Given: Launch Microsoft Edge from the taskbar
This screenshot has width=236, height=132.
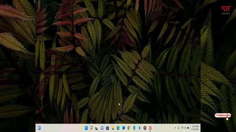Looking at the screenshot, I should click(118, 128).
